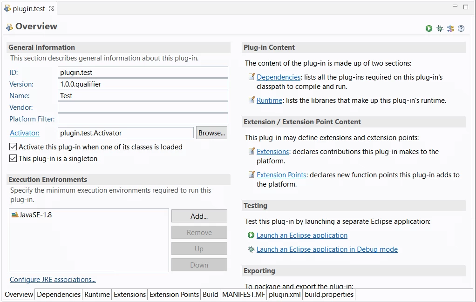This screenshot has width=476, height=302.
Task: Focus the Activator field plugin.test.Activator
Action: click(x=126, y=133)
